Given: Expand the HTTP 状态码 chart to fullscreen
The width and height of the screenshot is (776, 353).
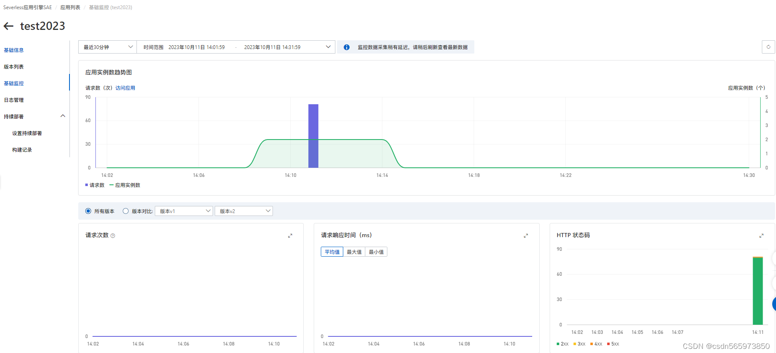Looking at the screenshot, I should 761,235.
